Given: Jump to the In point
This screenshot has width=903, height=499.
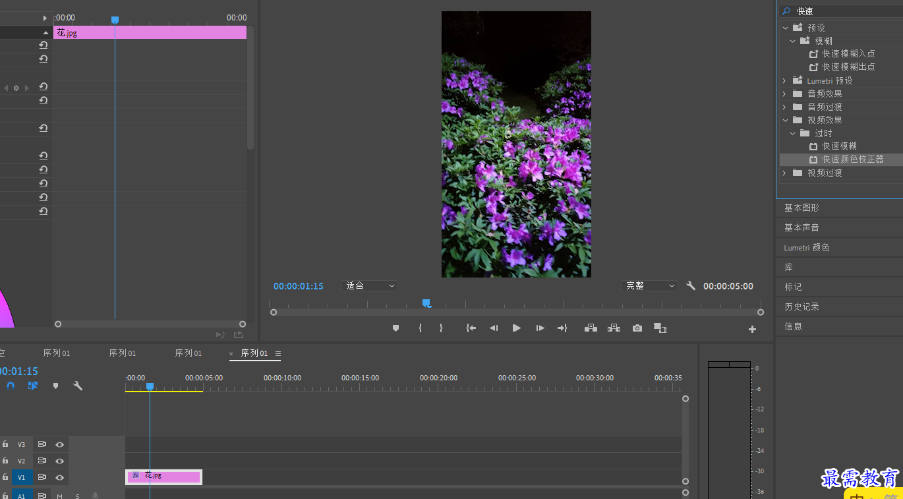Looking at the screenshot, I should [x=471, y=328].
